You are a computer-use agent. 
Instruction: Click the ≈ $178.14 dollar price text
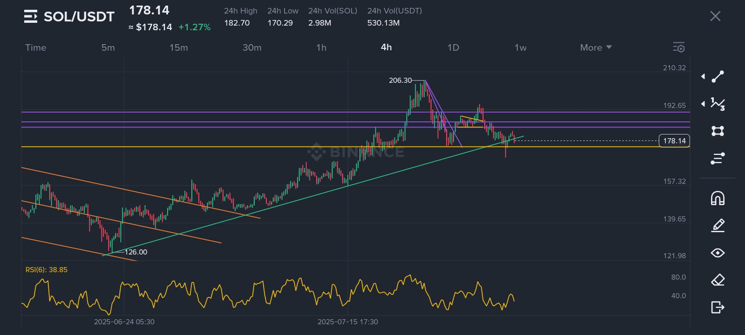tap(150, 27)
